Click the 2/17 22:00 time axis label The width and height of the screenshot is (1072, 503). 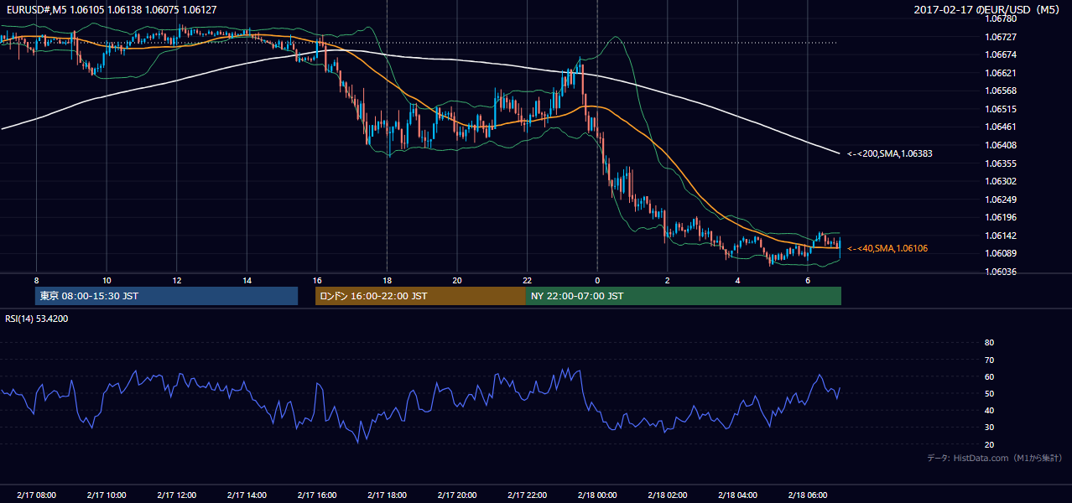coord(527,495)
